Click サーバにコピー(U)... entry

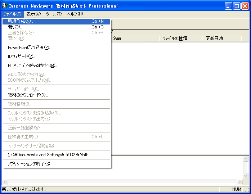pyautogui.click(x=56, y=89)
